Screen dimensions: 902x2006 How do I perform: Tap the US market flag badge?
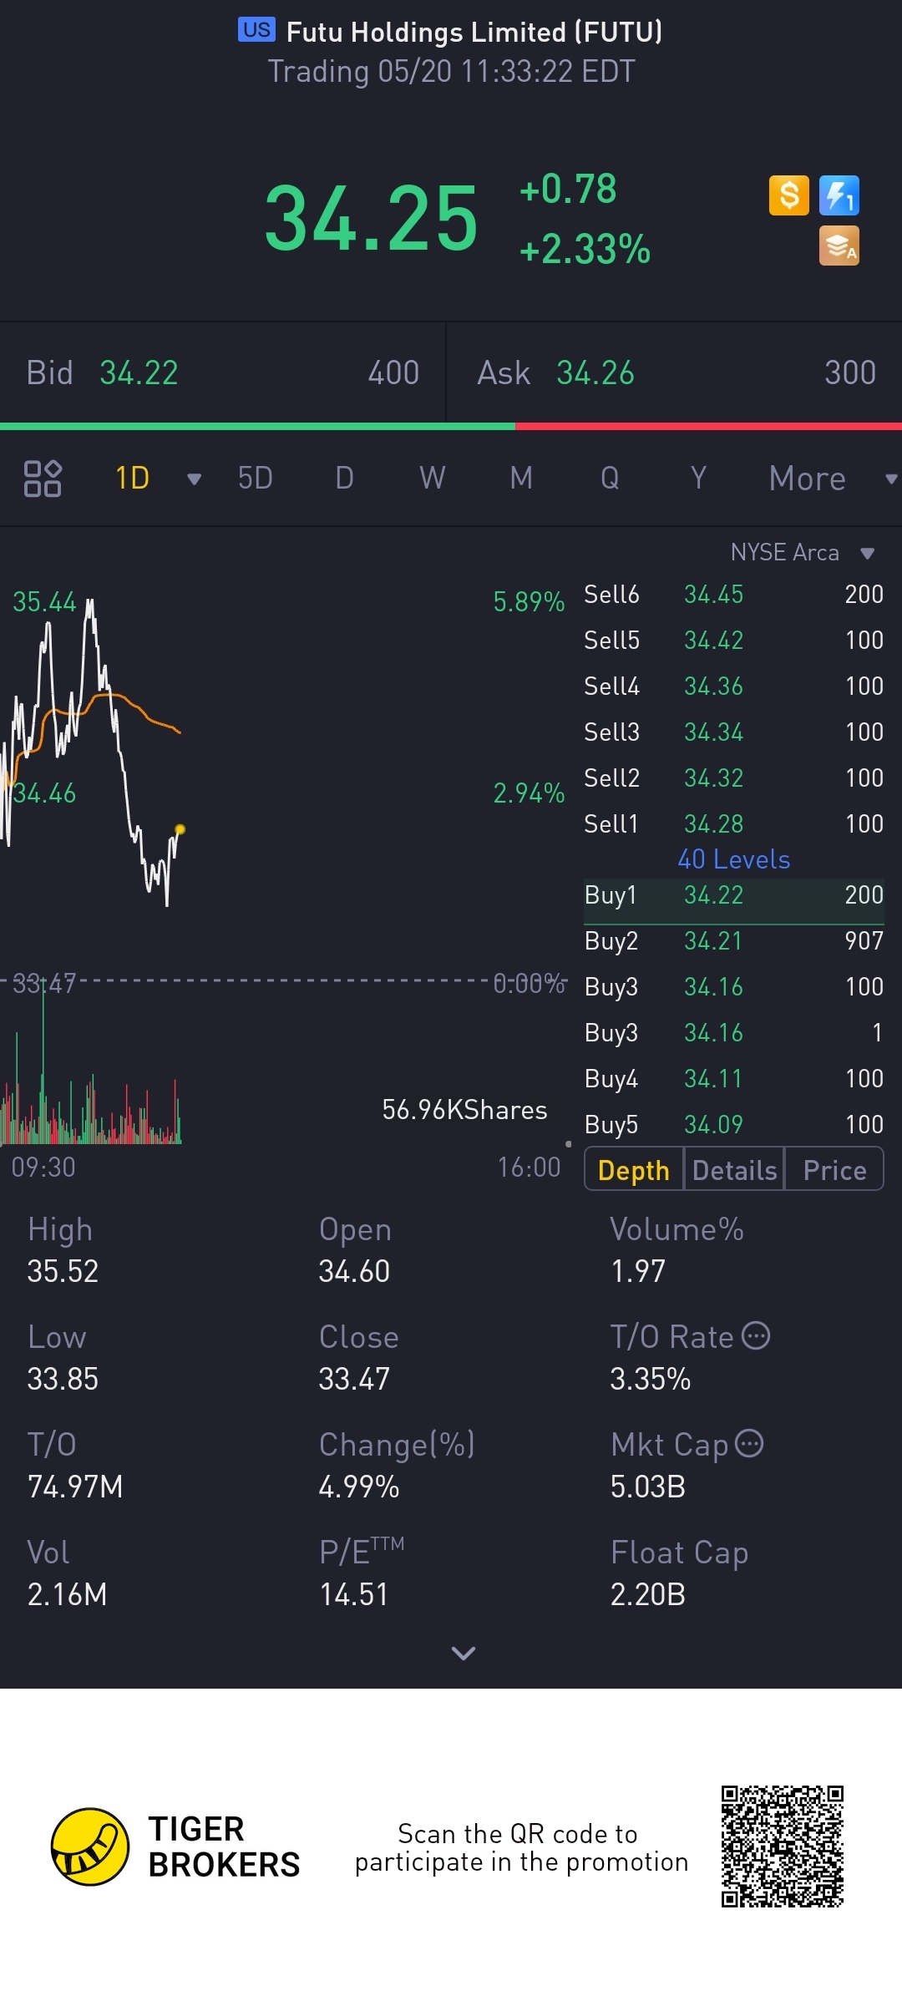256,30
